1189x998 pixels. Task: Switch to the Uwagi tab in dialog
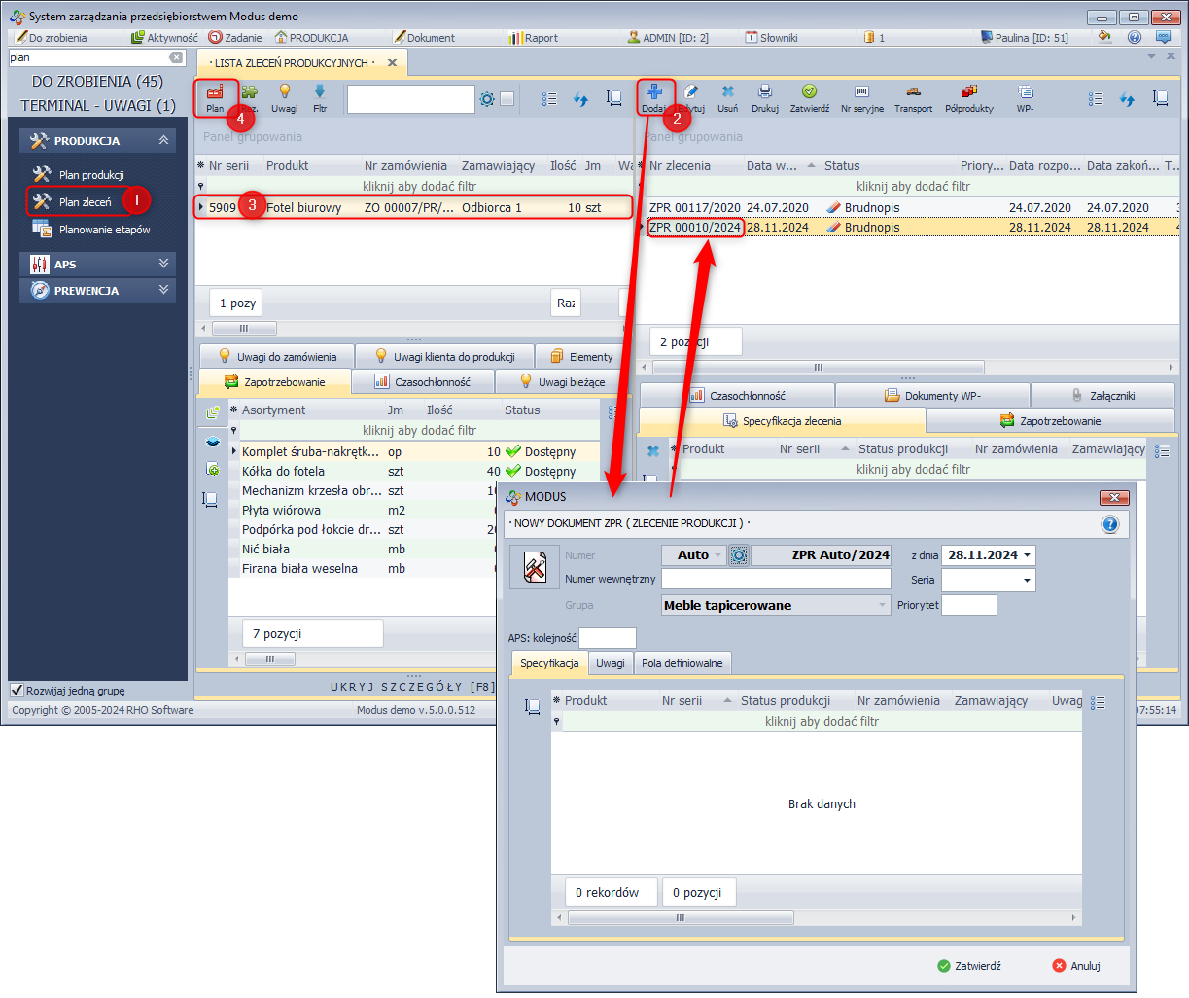(x=611, y=663)
